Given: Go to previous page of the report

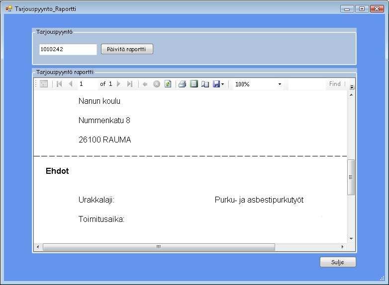Looking at the screenshot, I should coord(71,84).
